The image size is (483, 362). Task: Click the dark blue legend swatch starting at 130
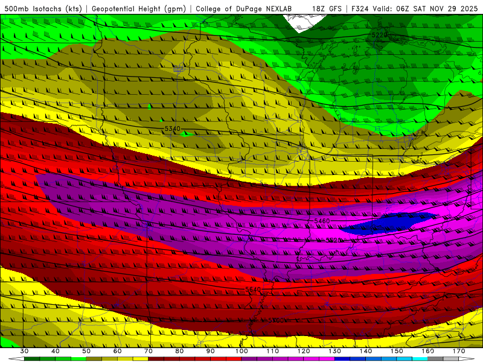click(x=342, y=359)
